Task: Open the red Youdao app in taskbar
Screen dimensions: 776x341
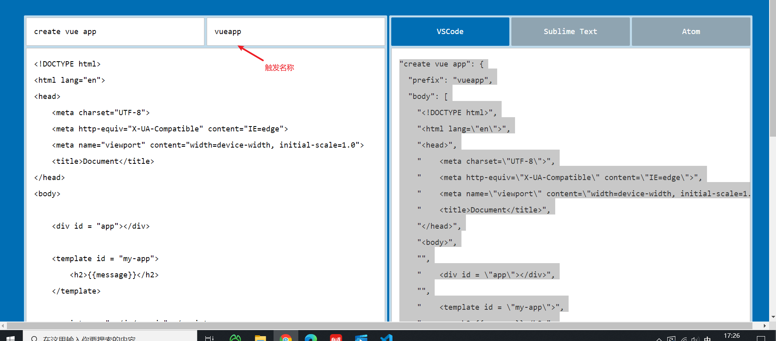Action: pyautogui.click(x=336, y=337)
